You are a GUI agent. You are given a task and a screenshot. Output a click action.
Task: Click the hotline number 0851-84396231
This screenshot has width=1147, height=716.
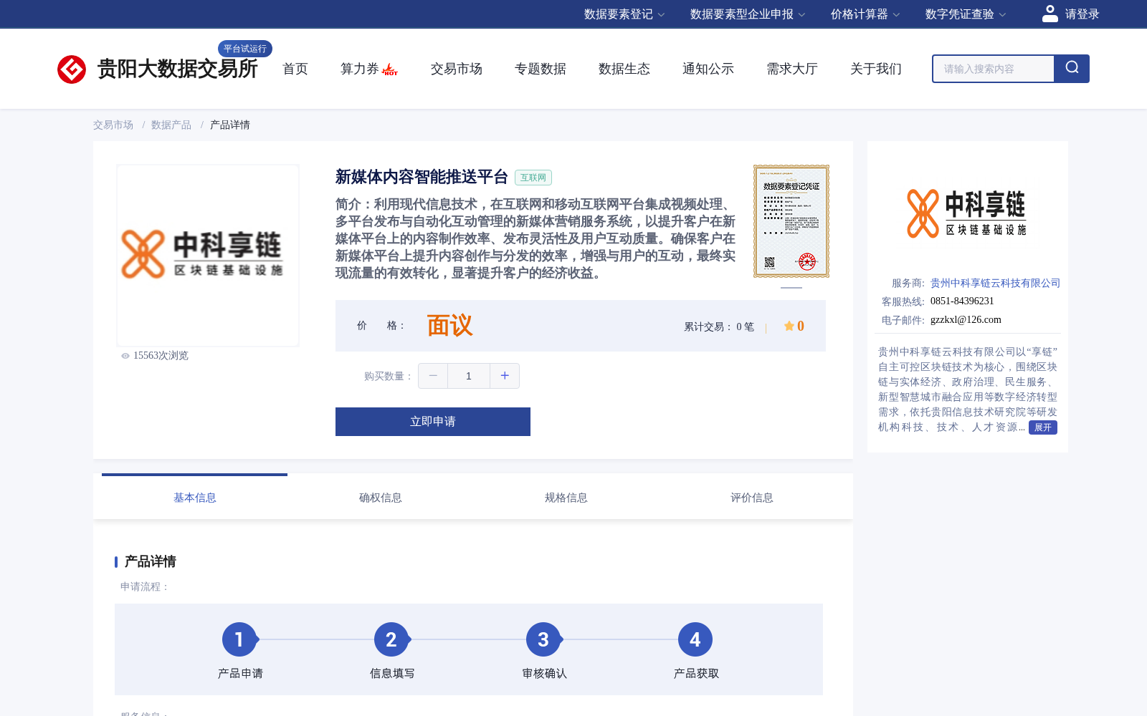(x=962, y=301)
